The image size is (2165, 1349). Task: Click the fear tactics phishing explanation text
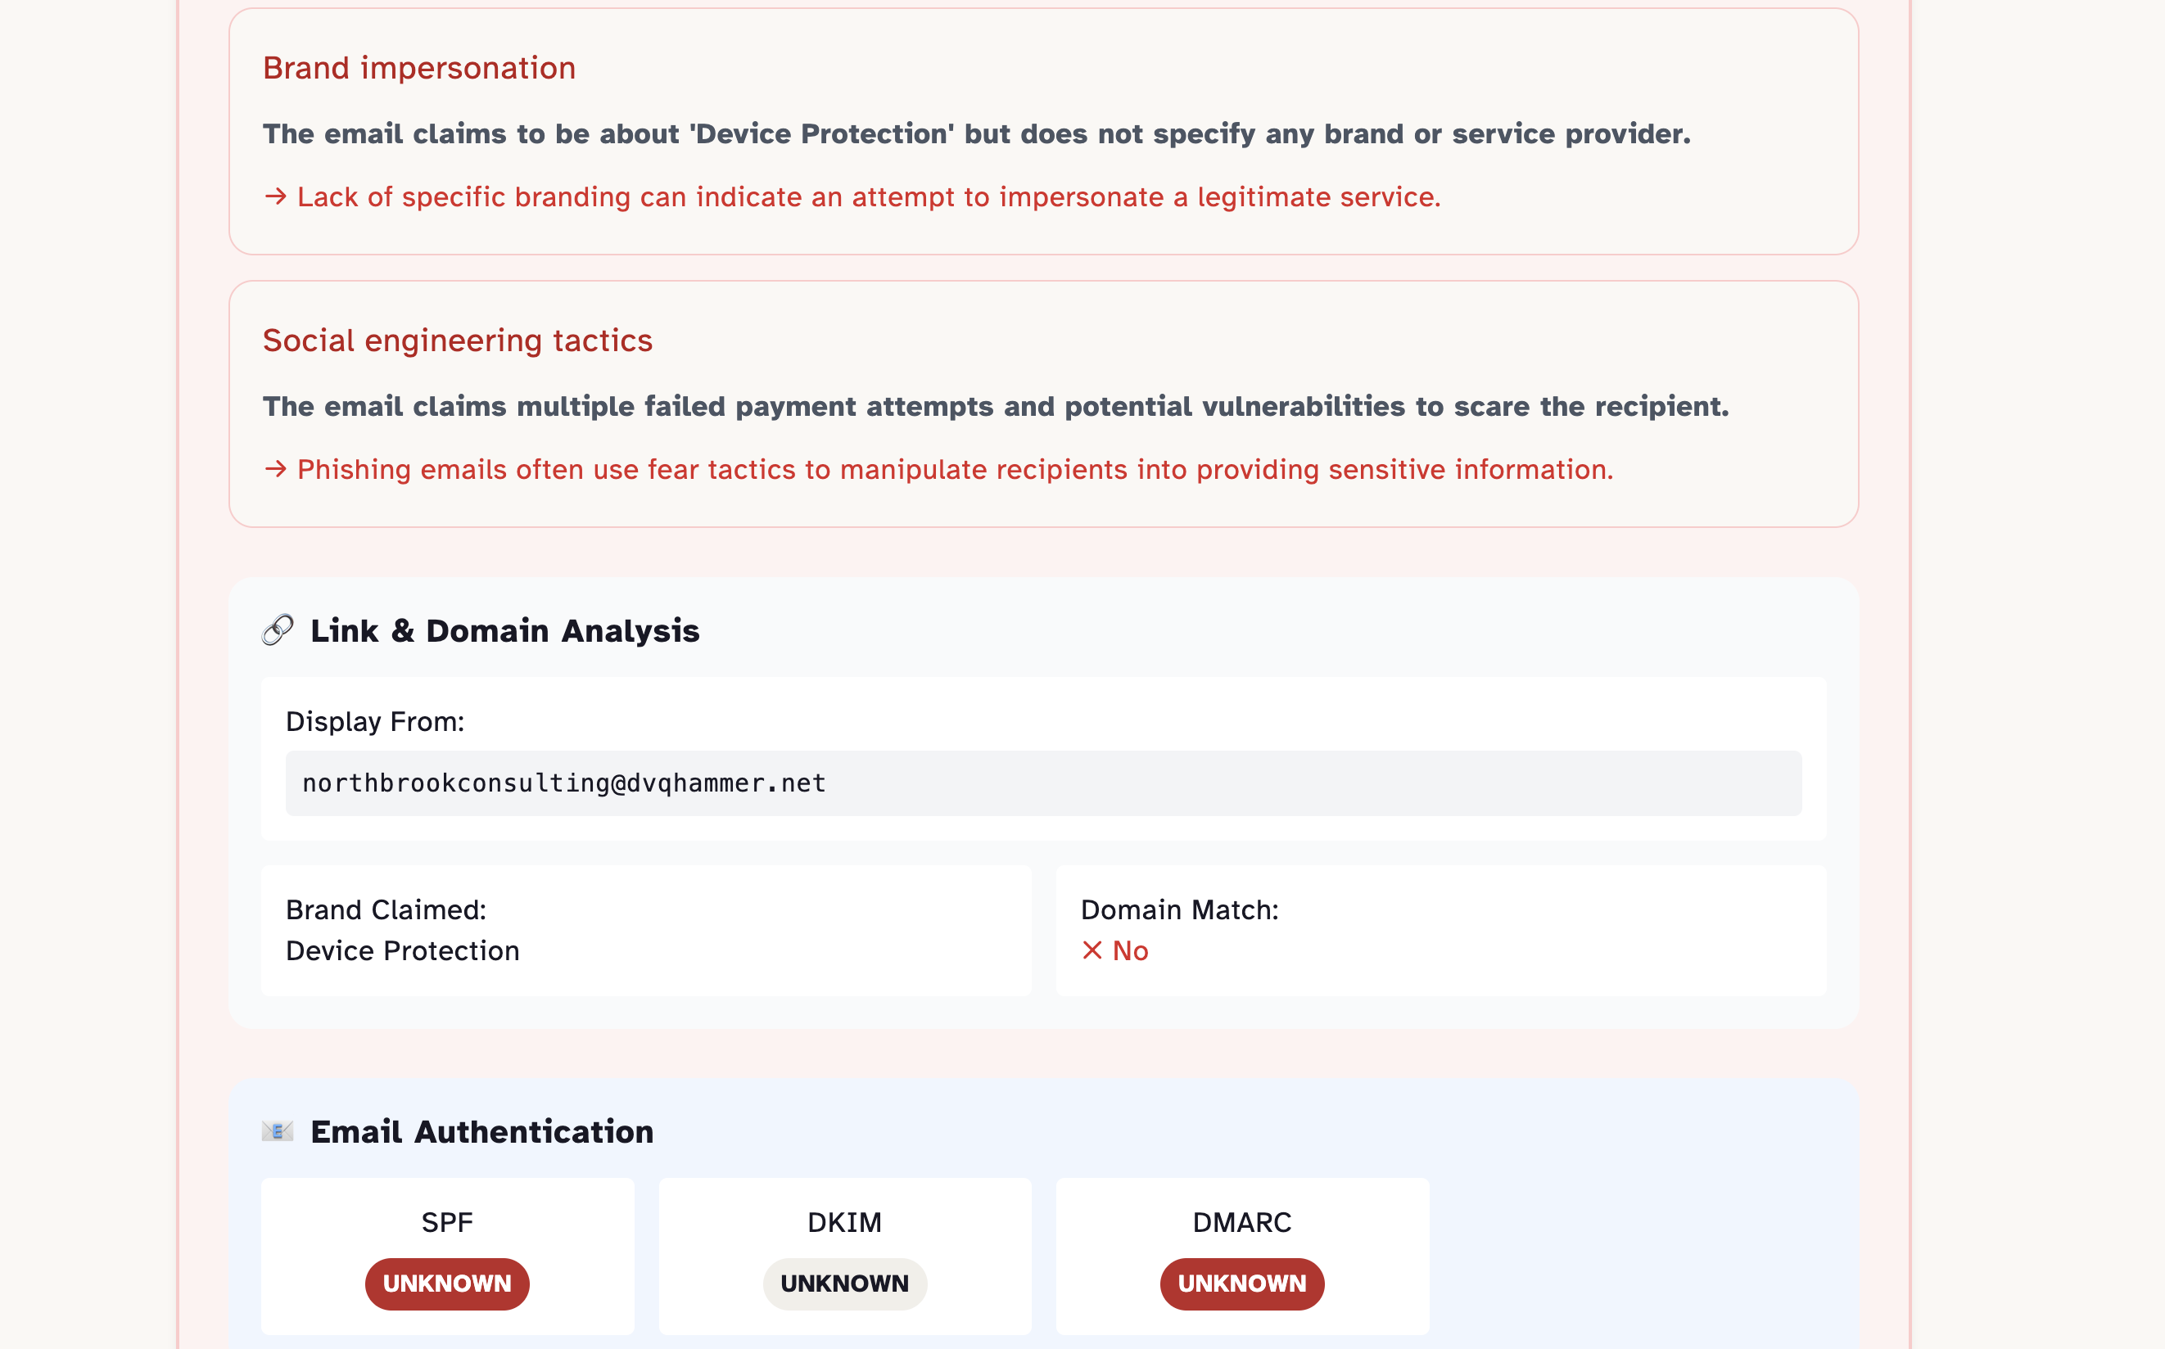(x=955, y=468)
